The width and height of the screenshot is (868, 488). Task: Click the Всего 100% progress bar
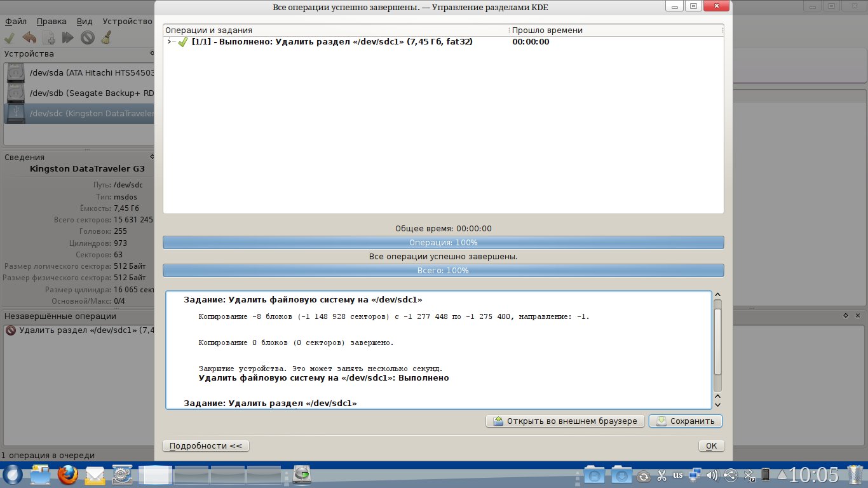click(444, 271)
